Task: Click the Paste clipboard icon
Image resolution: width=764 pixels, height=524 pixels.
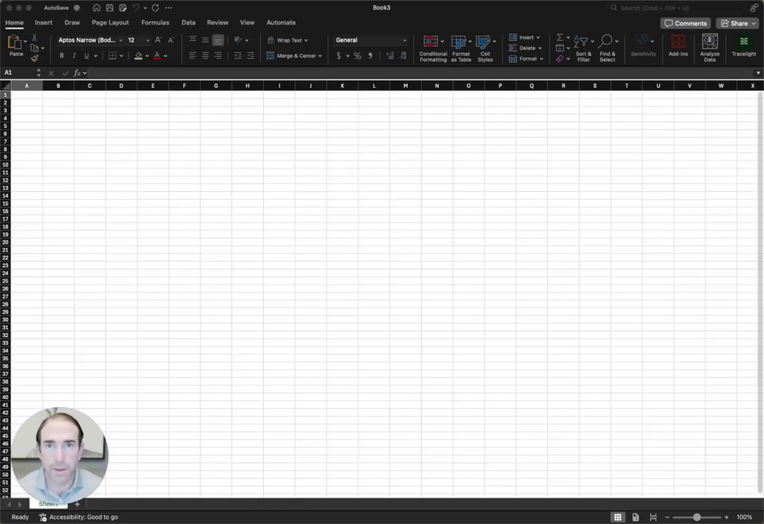Action: point(14,42)
